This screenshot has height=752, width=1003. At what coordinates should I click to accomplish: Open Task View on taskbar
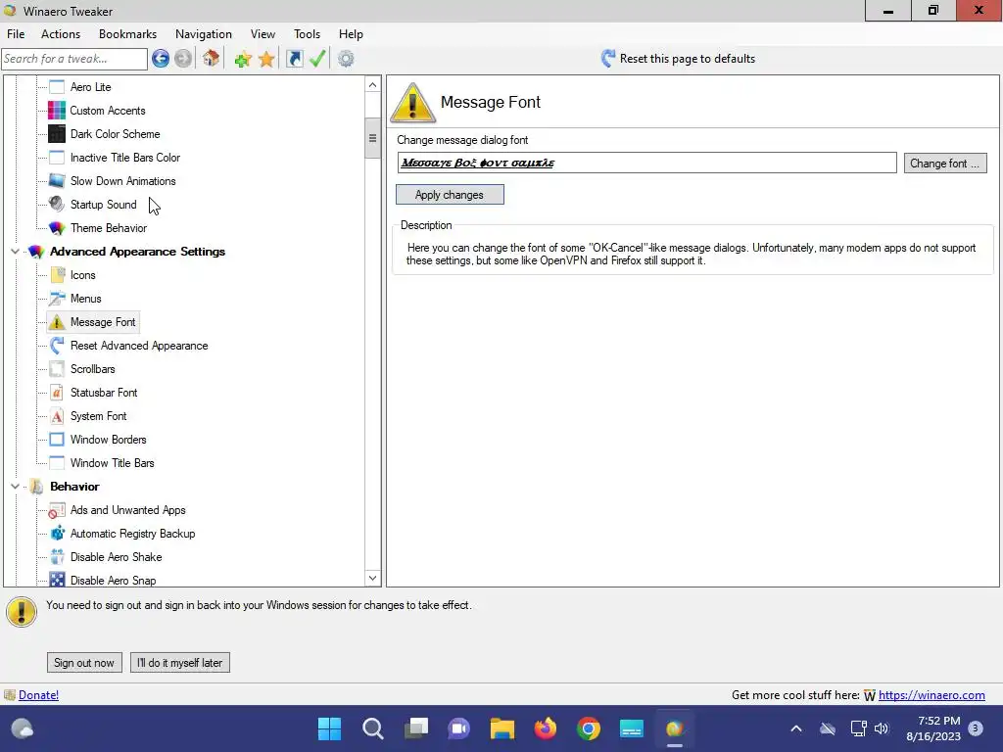(x=415, y=728)
